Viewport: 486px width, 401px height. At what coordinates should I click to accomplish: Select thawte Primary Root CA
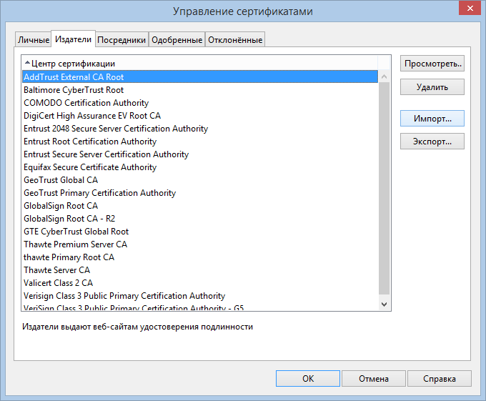point(200,257)
